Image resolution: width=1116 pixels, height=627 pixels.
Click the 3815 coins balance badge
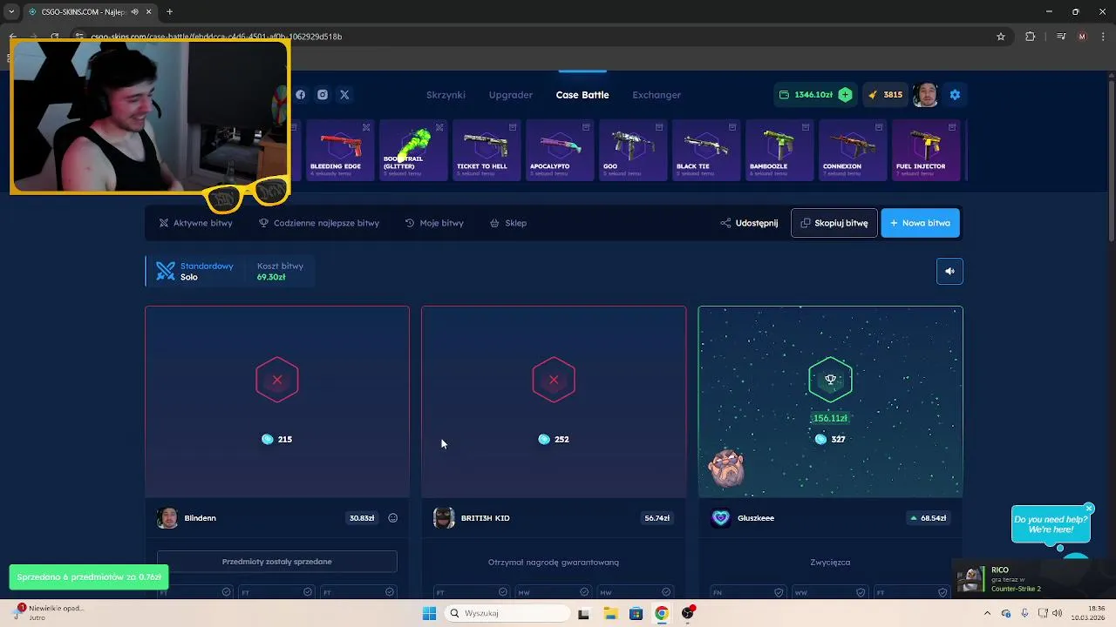point(885,95)
